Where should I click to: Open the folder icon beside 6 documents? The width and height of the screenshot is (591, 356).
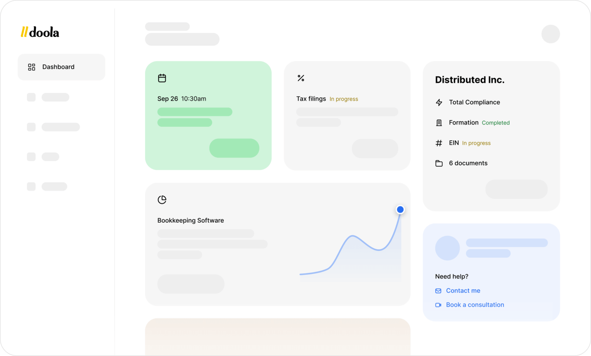tap(439, 163)
